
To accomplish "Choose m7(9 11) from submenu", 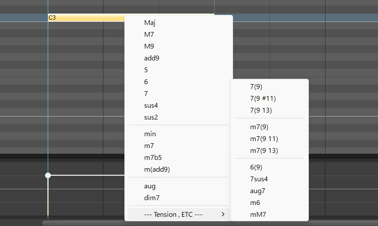I will 264,139.
